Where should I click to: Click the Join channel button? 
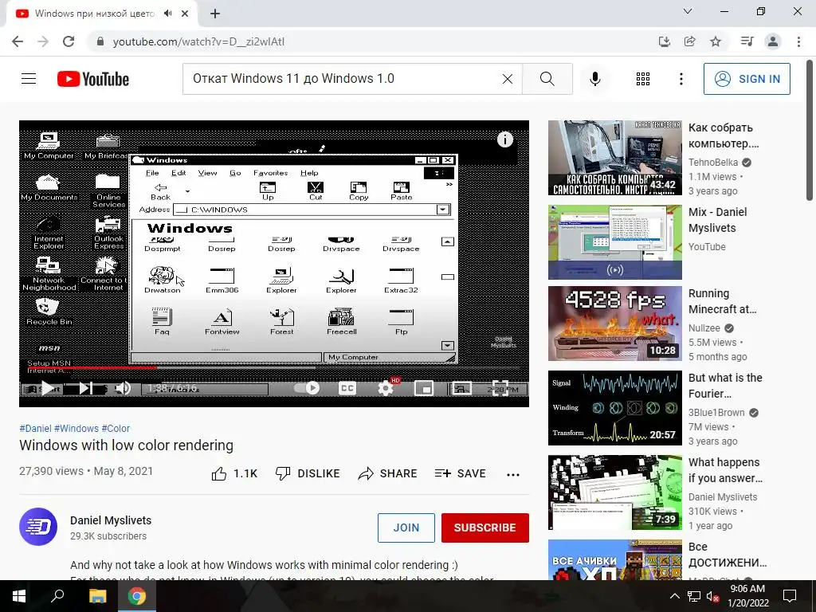pyautogui.click(x=406, y=528)
